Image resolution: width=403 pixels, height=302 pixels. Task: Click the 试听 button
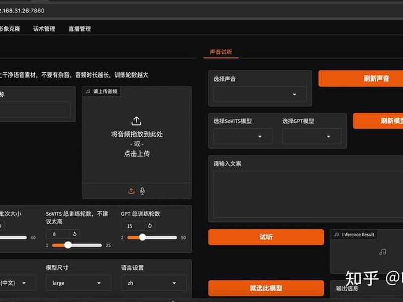(x=266, y=237)
